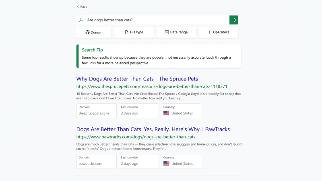
Task: Click the document icon on File type
Action: coord(126,32)
